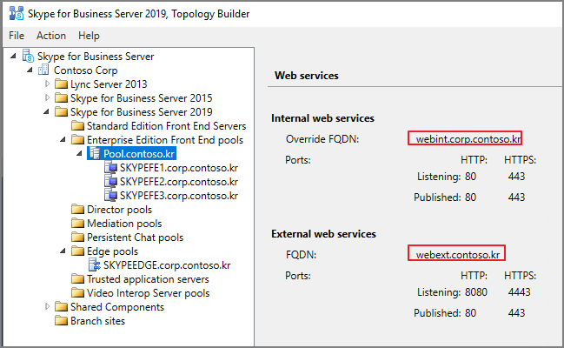Click the Lync Server 2013 folder icon

click(x=61, y=84)
